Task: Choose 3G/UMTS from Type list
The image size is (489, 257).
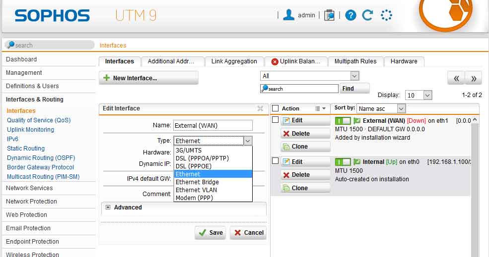Action: click(x=212, y=150)
